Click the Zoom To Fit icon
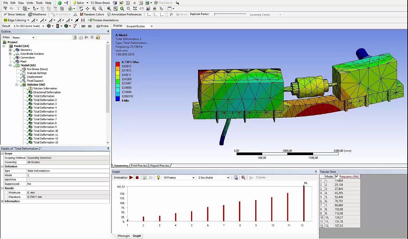The height and width of the screenshot is (239, 408). tap(109, 9)
